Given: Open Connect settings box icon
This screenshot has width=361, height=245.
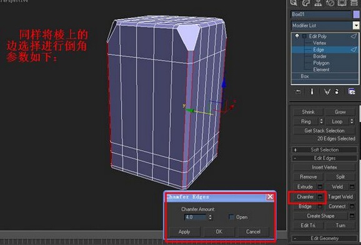Looking at the screenshot, I should pyautogui.click(x=352, y=206).
